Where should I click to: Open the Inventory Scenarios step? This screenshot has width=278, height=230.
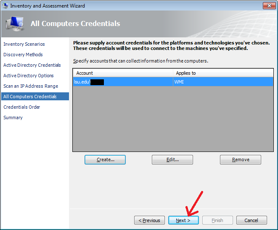coord(24,44)
